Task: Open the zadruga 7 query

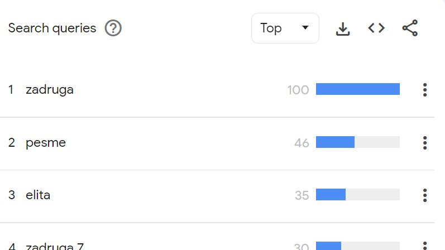Action: pos(55,246)
